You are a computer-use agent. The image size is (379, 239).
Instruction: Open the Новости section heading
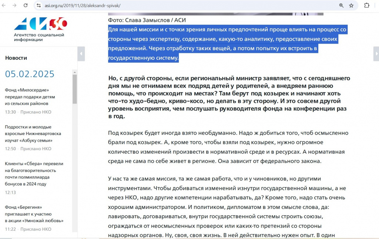(x=16, y=58)
